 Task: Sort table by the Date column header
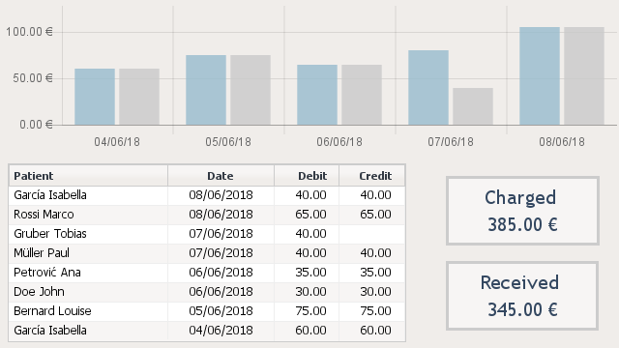[x=221, y=176]
